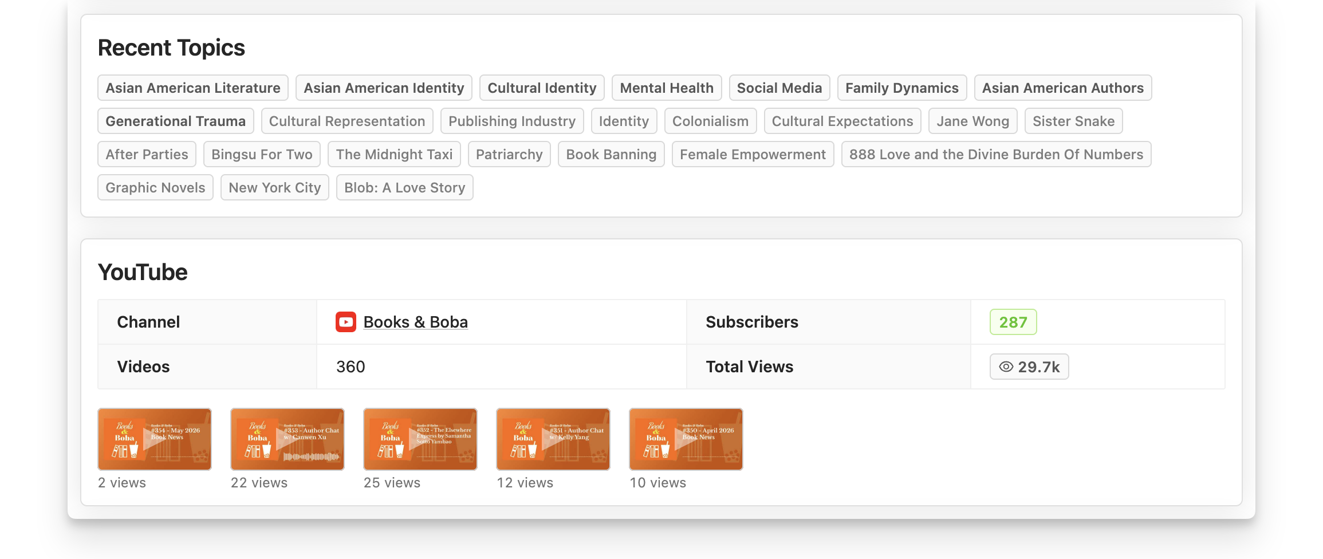The image size is (1323, 559).
Task: Click the 12 views caption
Action: (525, 483)
